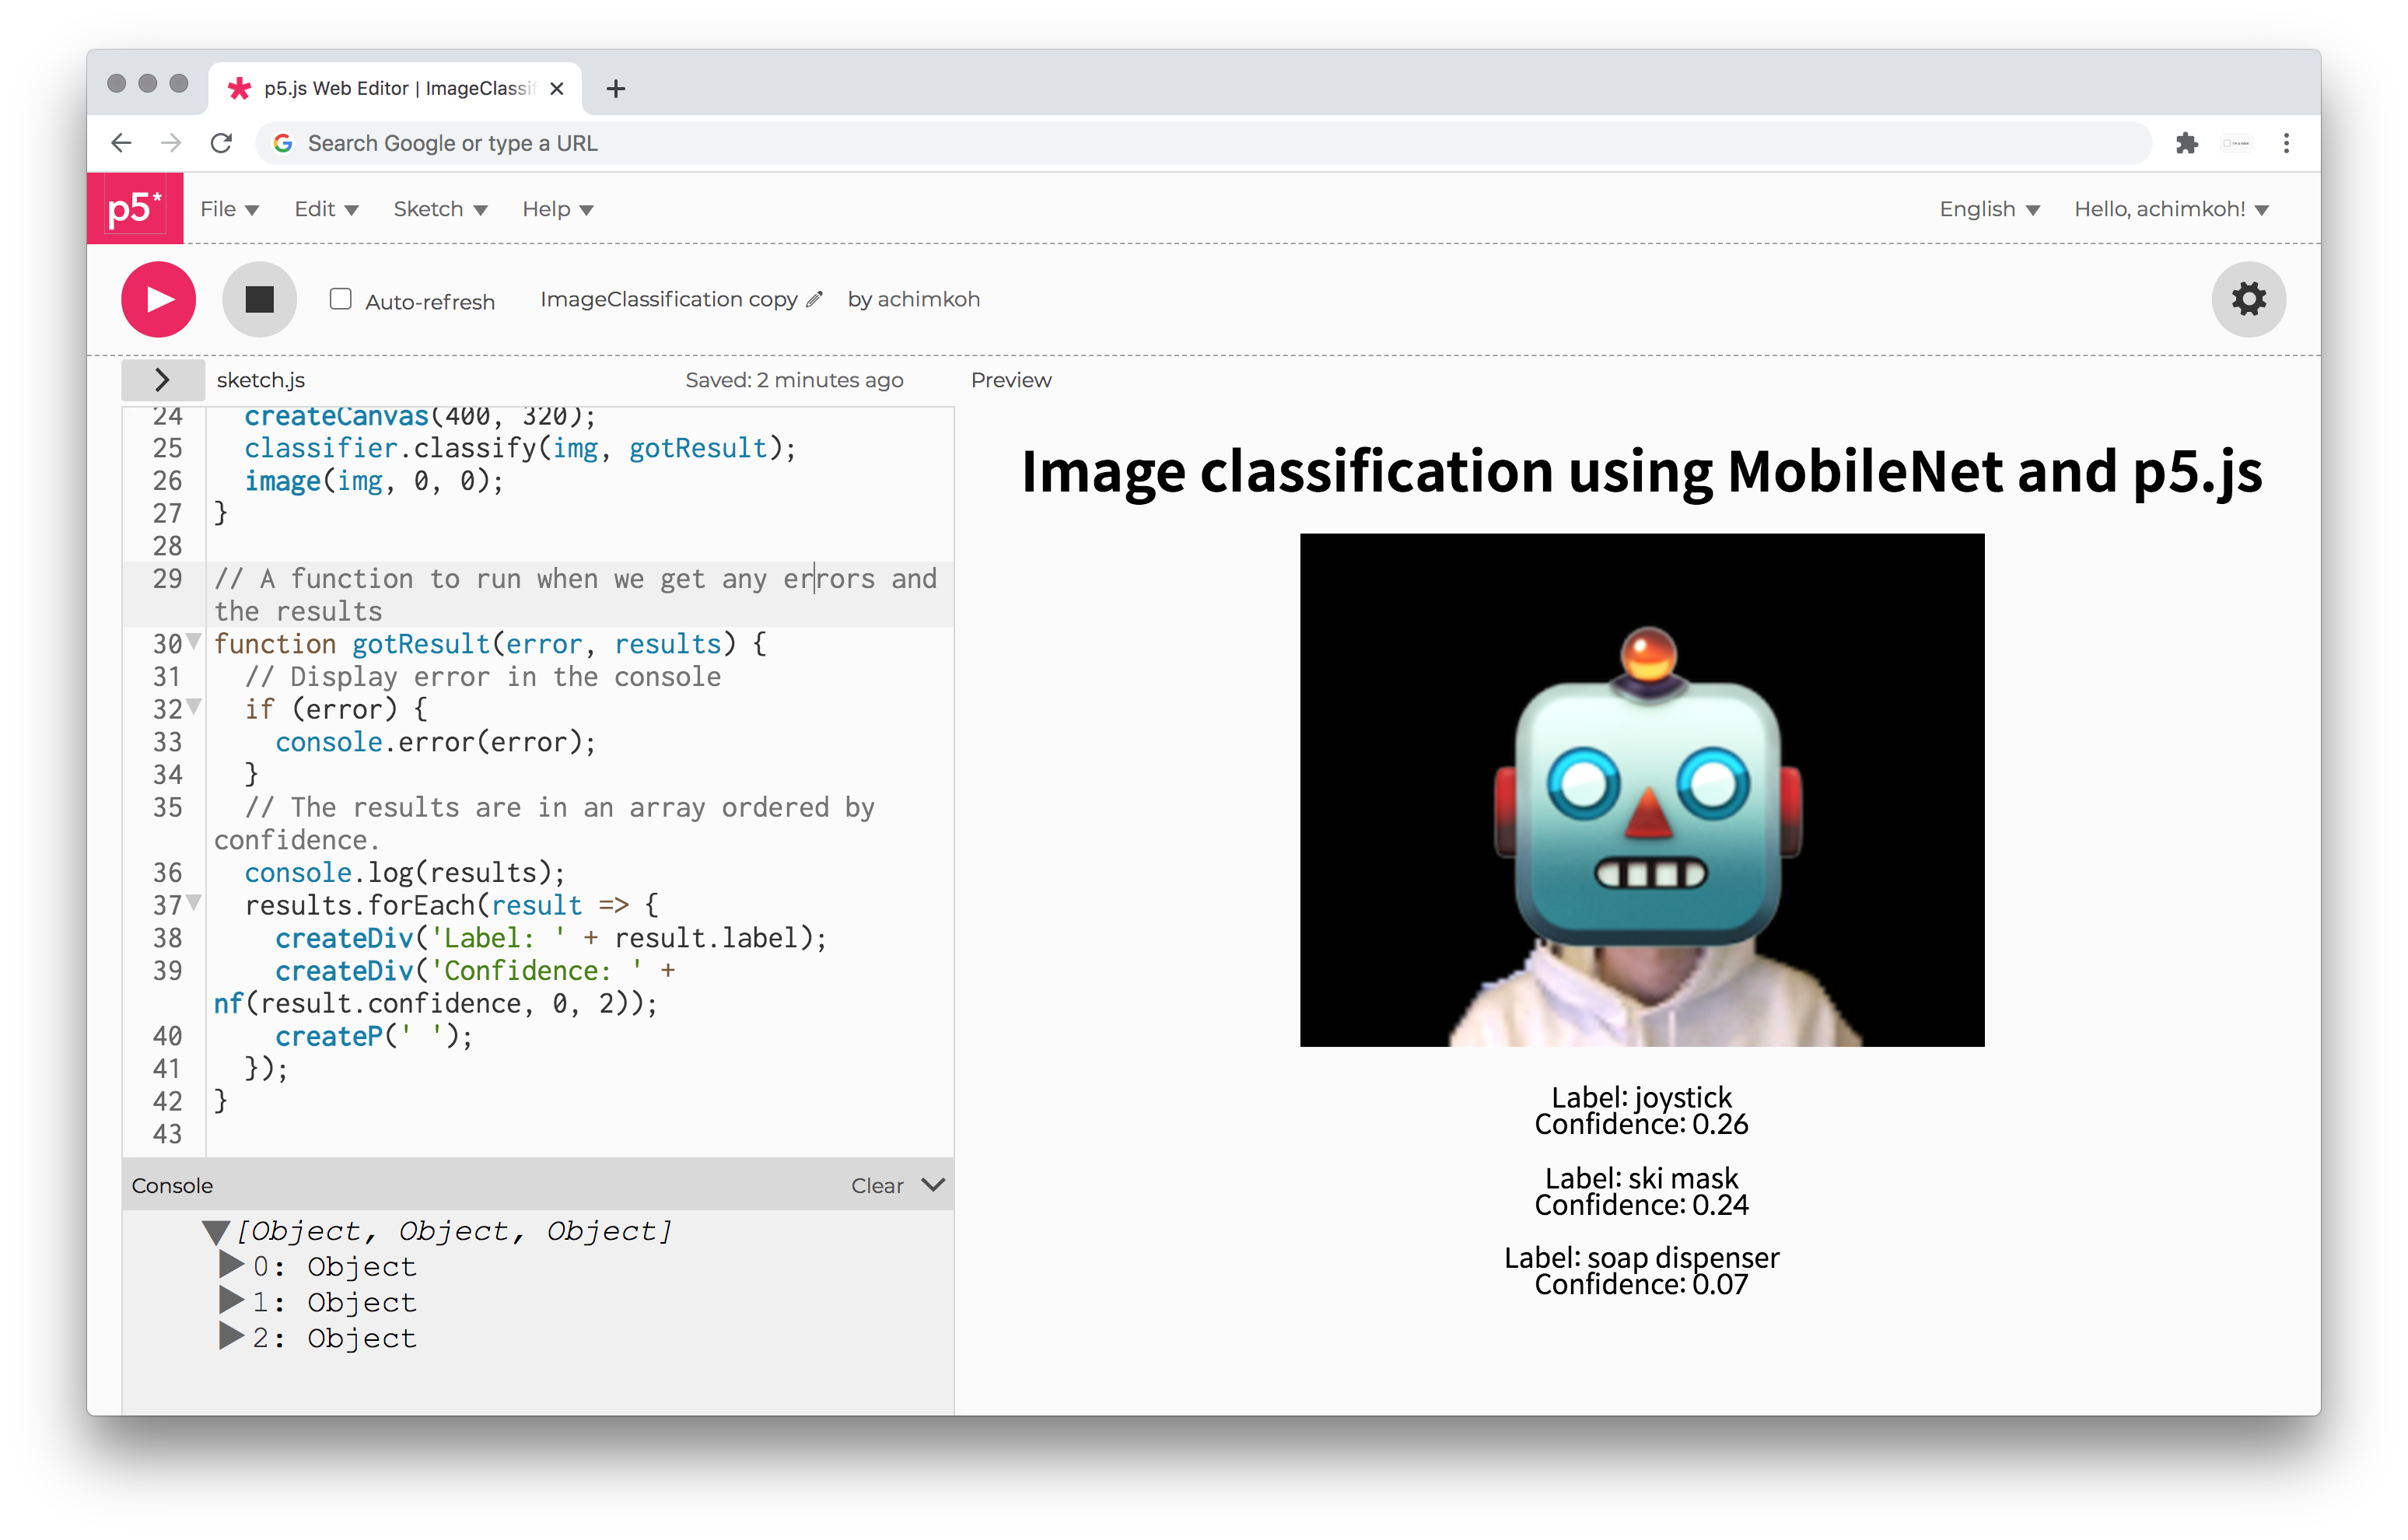Click the p5 logo in the top left
The image size is (2408, 1540).
coord(135,207)
